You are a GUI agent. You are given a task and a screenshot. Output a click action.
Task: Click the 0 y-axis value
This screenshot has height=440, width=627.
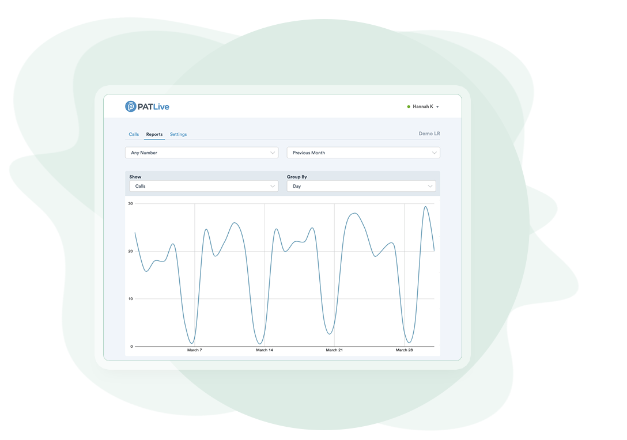click(x=131, y=347)
